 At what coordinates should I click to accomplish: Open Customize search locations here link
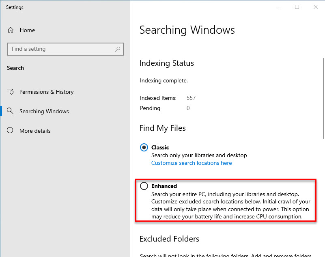tap(192, 163)
